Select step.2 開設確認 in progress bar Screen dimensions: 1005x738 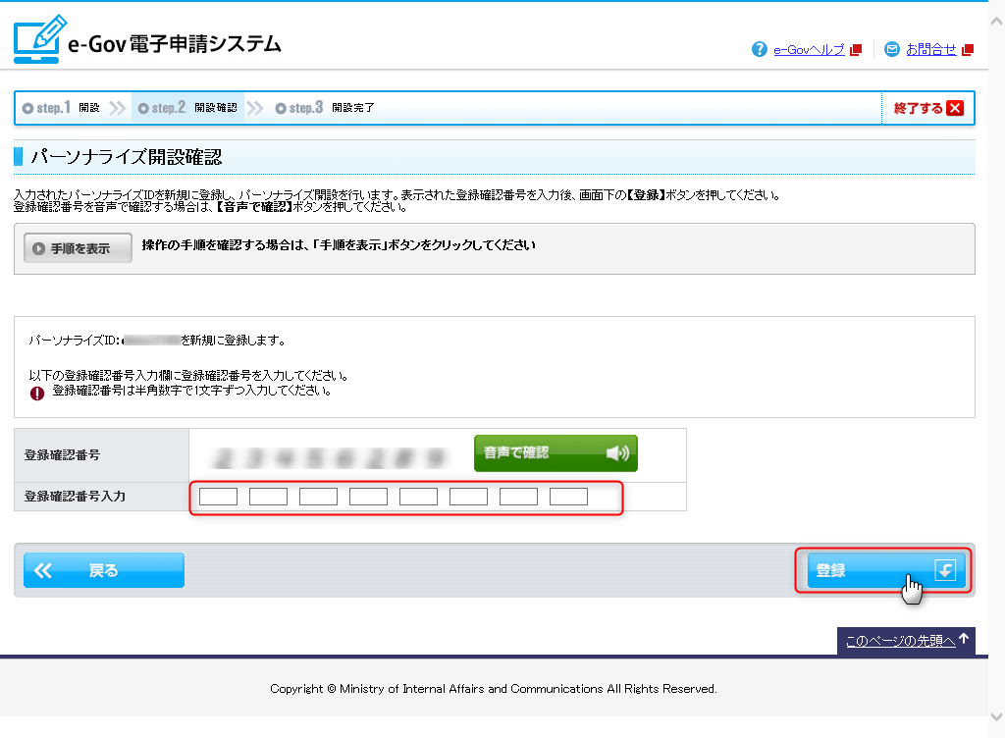tap(187, 108)
